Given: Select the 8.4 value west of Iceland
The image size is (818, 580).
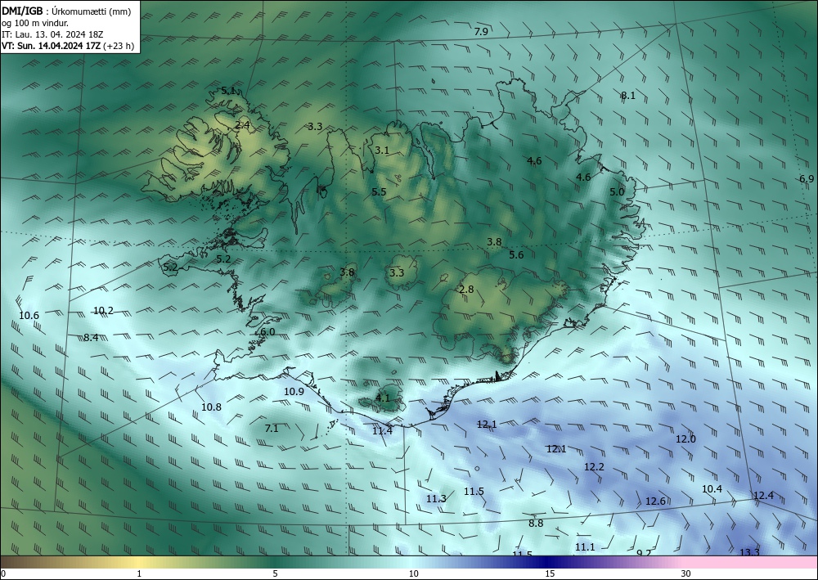Looking at the screenshot, I should (x=91, y=338).
